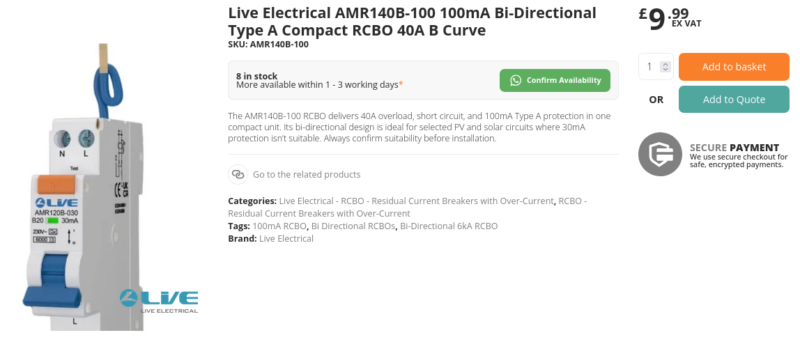Click the product title heading
Screen dimensions: 800x342
point(412,22)
